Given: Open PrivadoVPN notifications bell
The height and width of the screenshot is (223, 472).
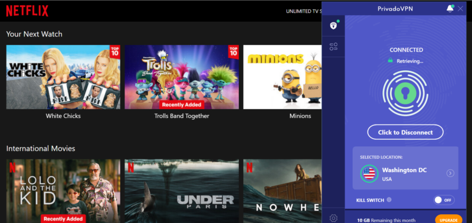Looking at the screenshot, I should 450,9.
